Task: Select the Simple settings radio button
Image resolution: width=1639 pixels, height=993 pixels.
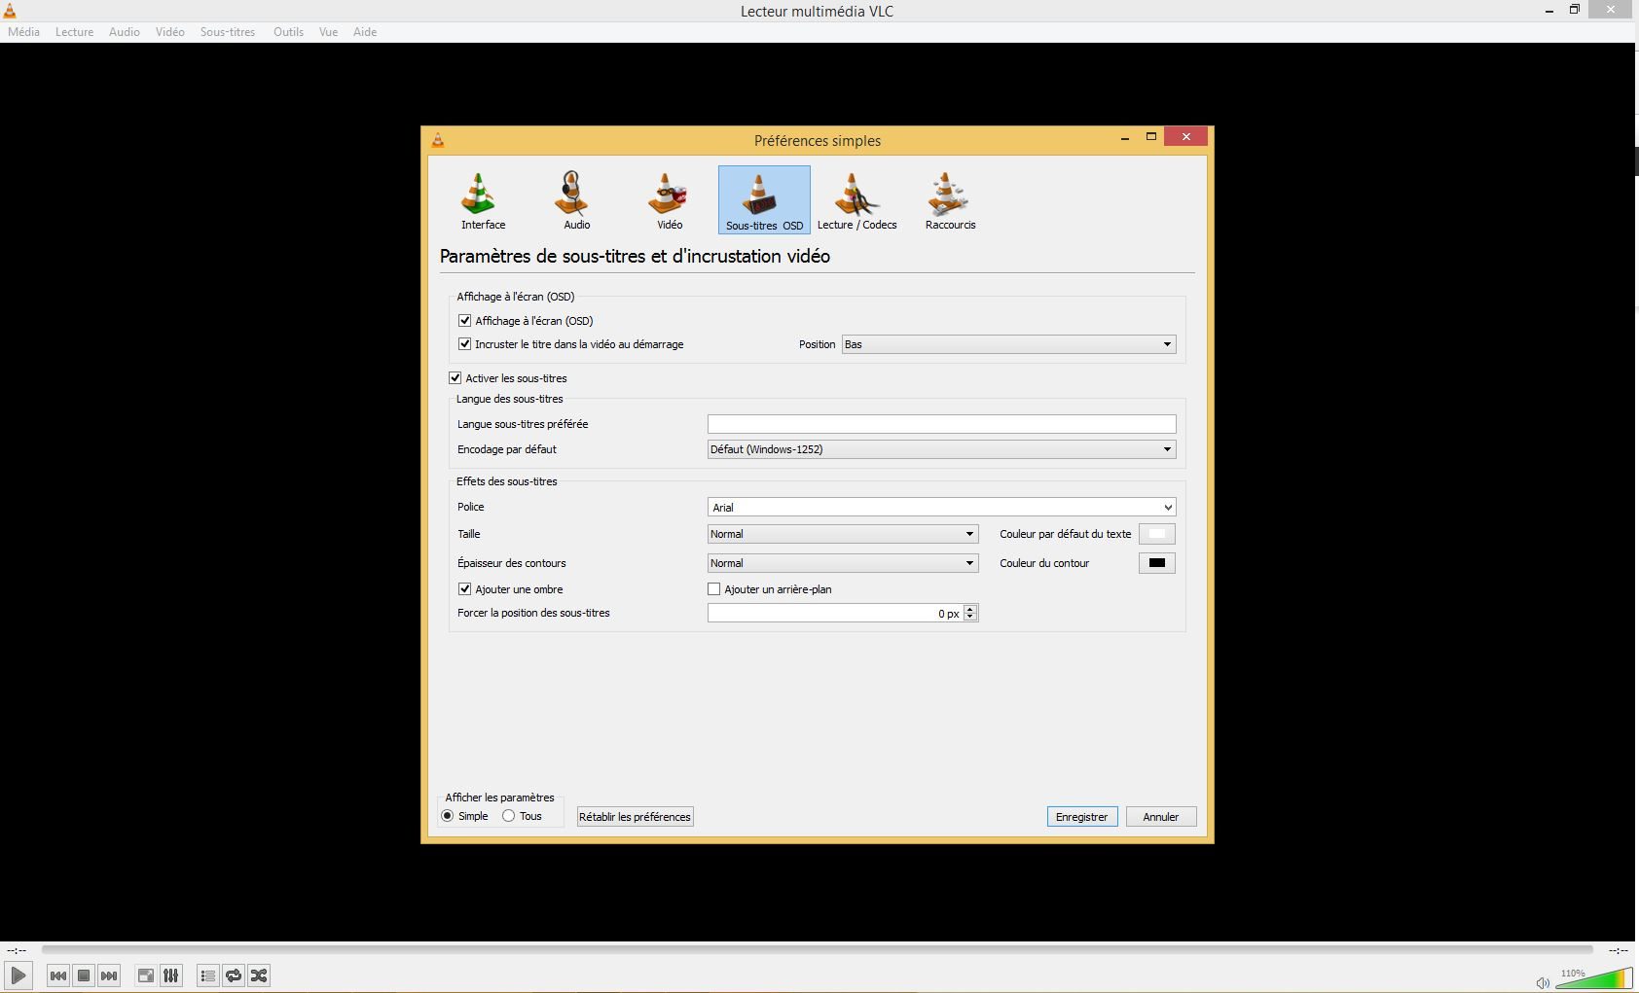Action: click(448, 816)
